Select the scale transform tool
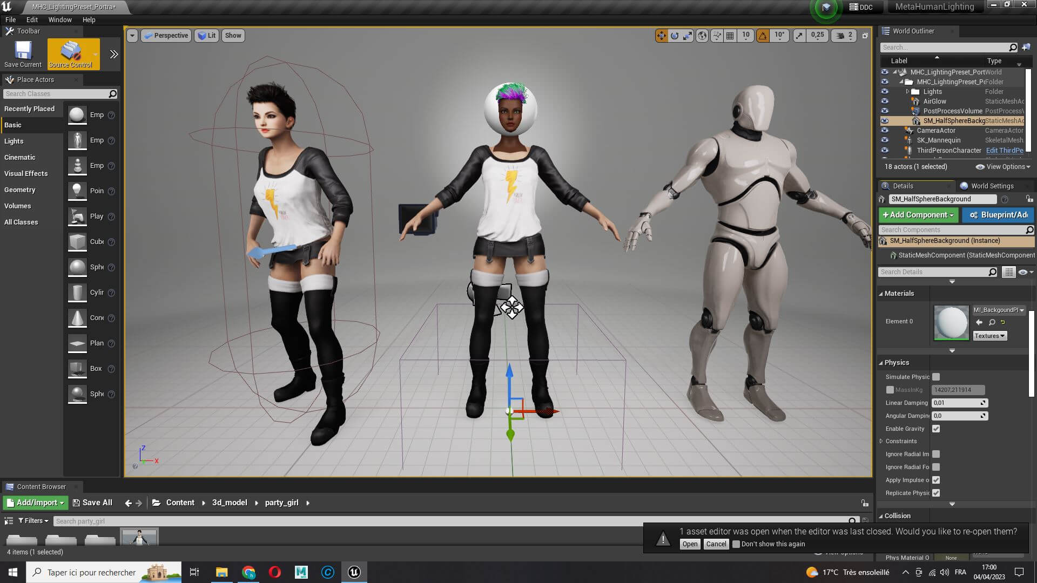Image resolution: width=1037 pixels, height=583 pixels. coord(688,36)
